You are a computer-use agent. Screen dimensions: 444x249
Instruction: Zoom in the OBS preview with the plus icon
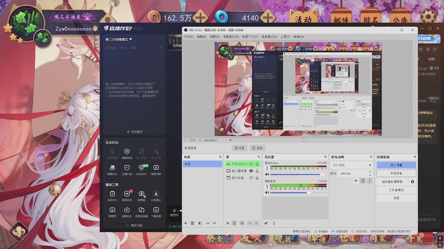click(x=200, y=140)
